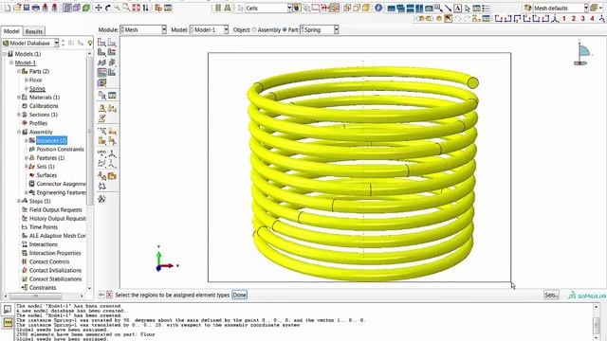Select Profiles in the model tree
The height and width of the screenshot is (341, 607).
click(x=38, y=123)
